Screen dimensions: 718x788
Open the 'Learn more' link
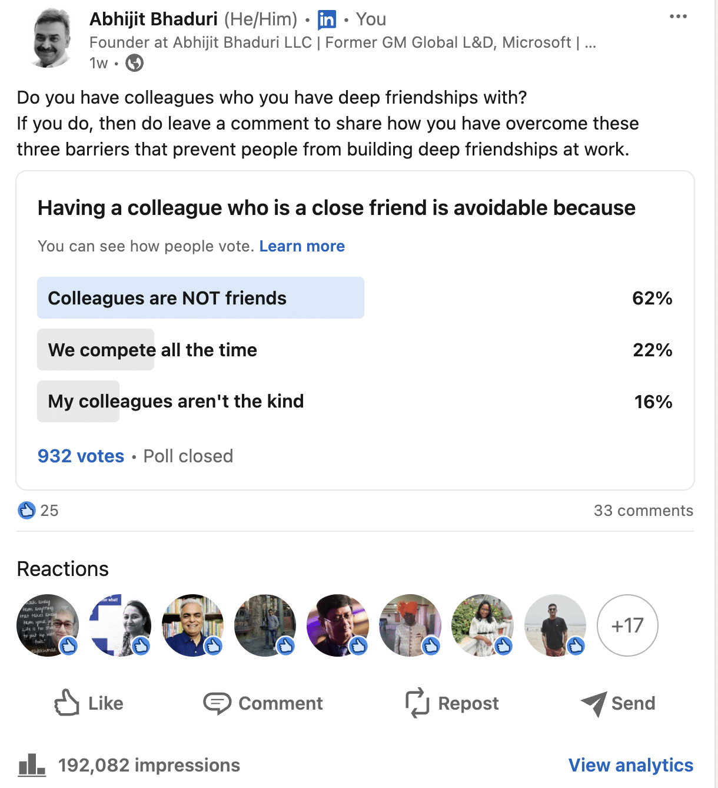point(302,246)
